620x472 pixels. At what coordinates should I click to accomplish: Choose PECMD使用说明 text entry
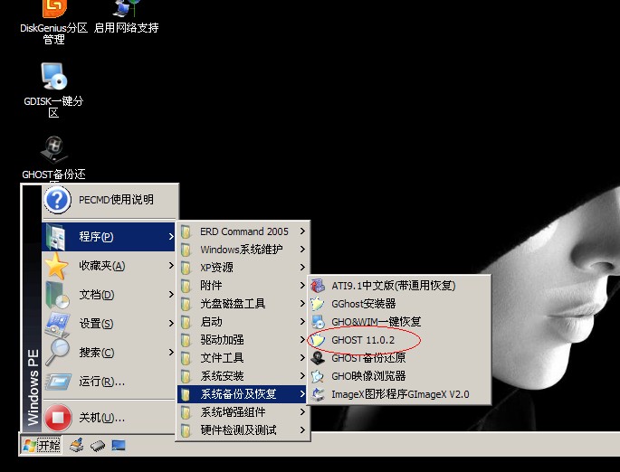[x=116, y=200]
